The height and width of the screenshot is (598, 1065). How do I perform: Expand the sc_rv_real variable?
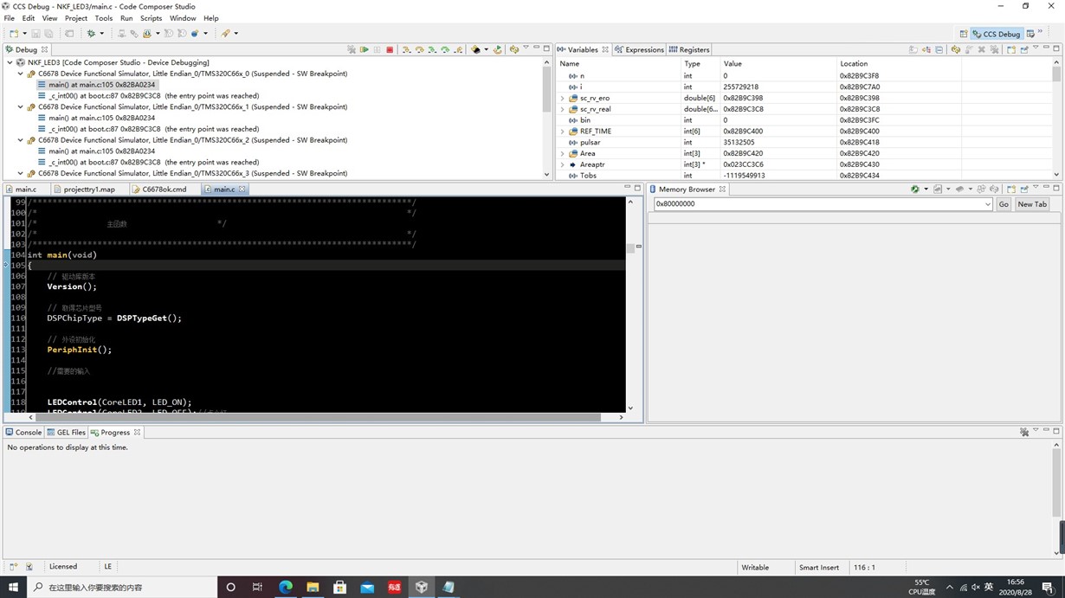click(563, 109)
